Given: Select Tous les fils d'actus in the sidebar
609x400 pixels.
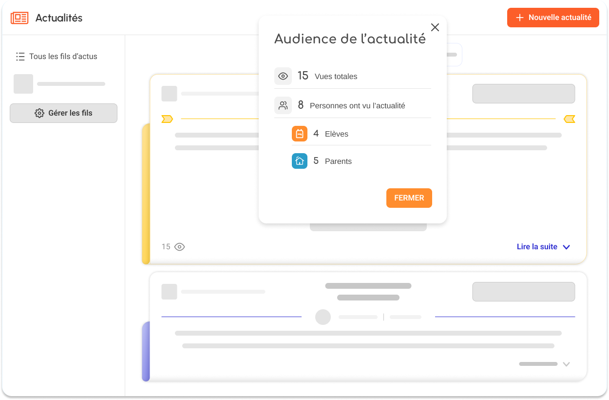Looking at the screenshot, I should tap(64, 56).
